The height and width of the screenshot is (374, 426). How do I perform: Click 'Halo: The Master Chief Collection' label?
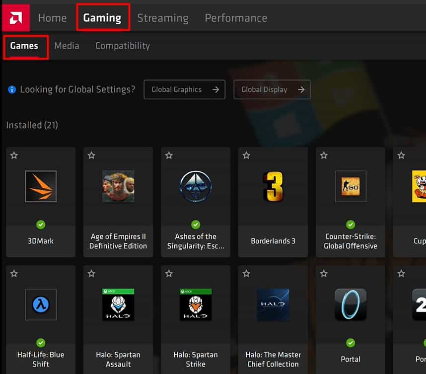(x=273, y=359)
